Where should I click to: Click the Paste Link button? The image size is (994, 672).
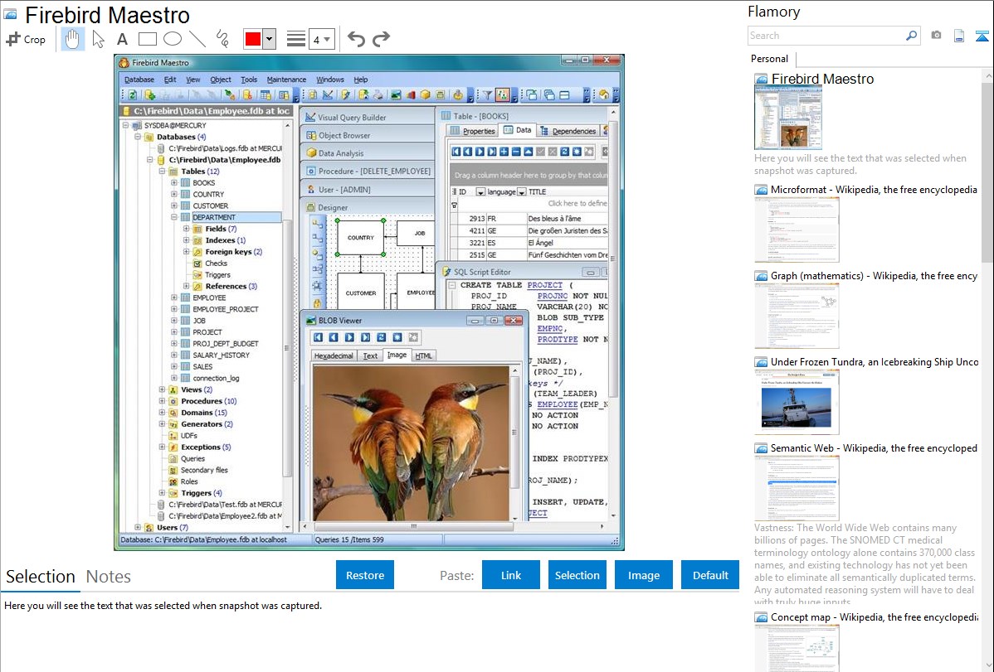511,575
